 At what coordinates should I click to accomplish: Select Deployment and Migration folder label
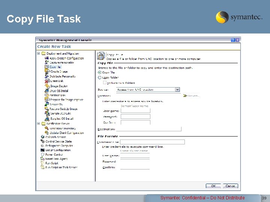pyautogui.click(x=63, y=53)
